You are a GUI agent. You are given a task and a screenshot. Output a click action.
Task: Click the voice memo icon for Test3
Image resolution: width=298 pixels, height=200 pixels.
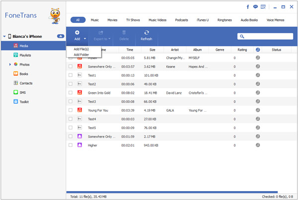(x=79, y=101)
